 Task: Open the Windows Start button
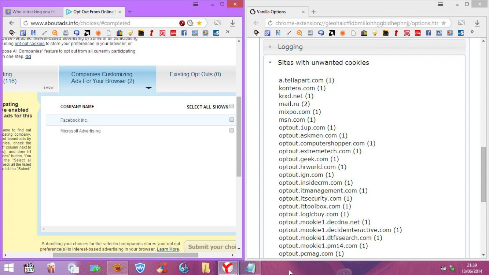[x=9, y=268]
